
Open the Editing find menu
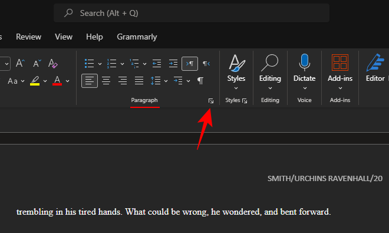click(x=270, y=72)
